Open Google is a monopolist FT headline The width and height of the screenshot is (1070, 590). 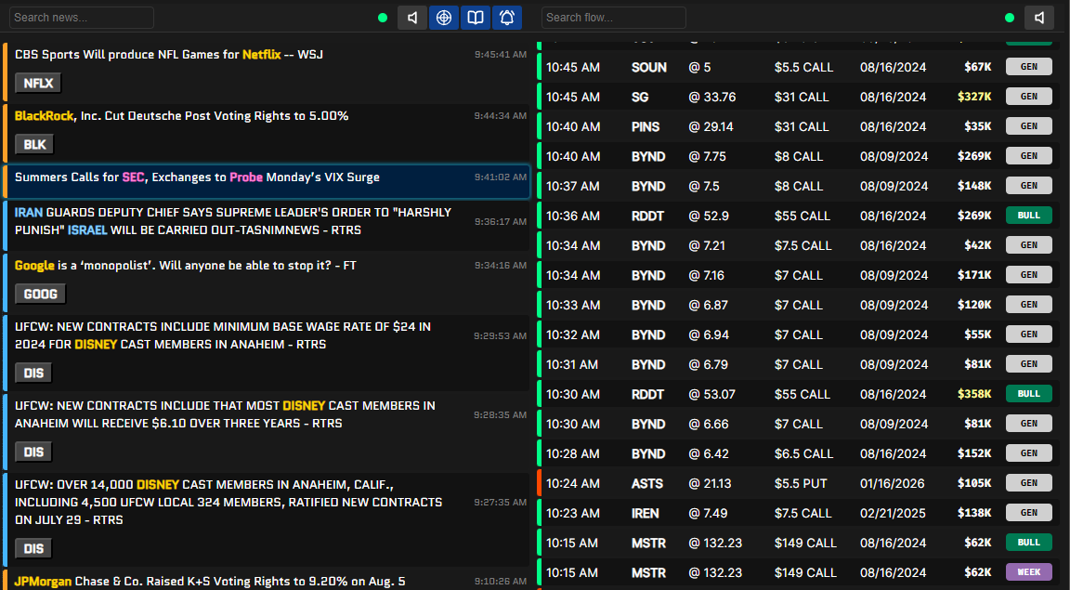click(186, 266)
